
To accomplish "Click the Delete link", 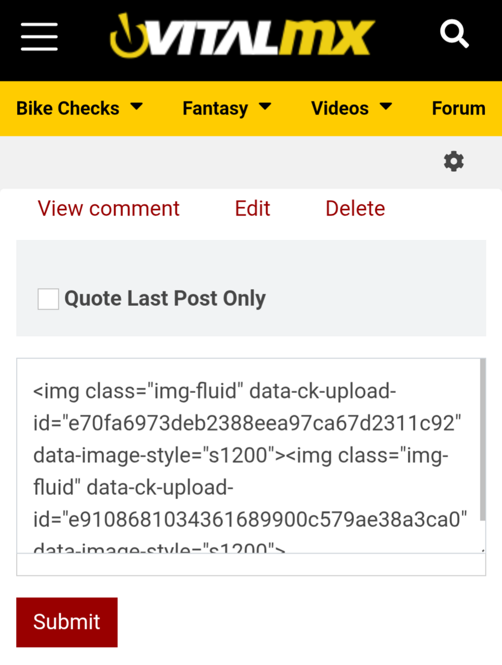I will point(355,208).
